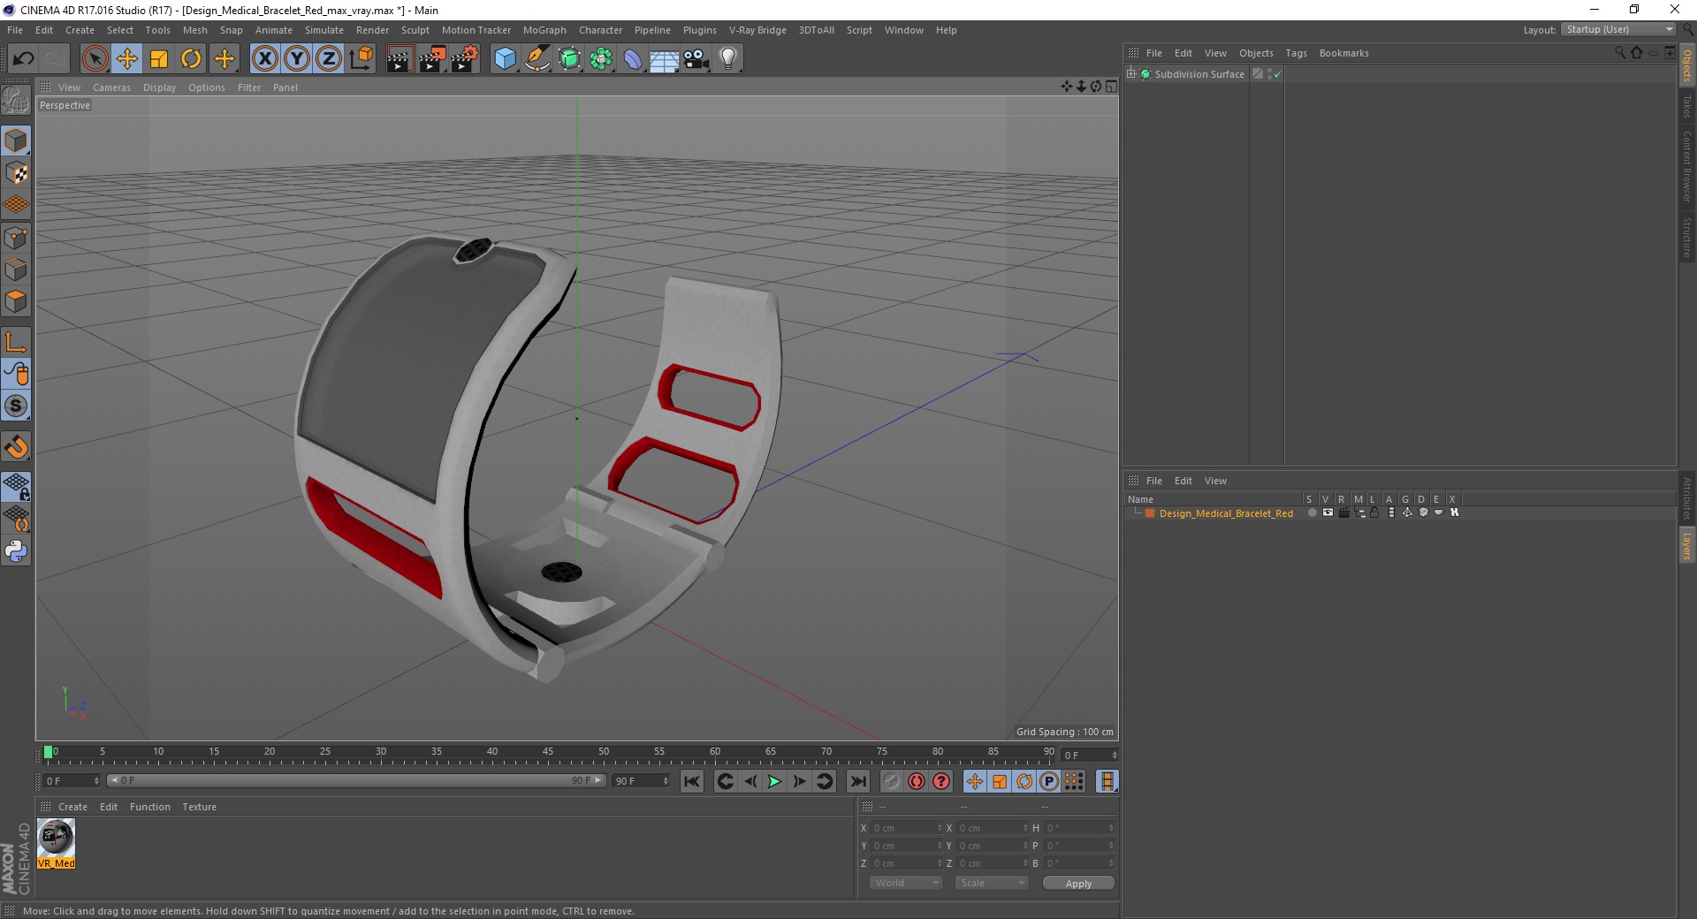1697x919 pixels.
Task: Select Polygons mode in left toolbar
Action: (16, 301)
